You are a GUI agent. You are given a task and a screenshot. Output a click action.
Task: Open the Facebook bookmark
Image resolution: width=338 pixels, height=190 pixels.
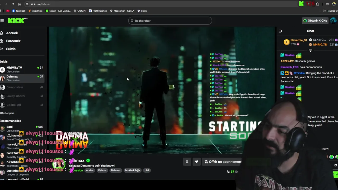pyautogui.click(x=19, y=11)
